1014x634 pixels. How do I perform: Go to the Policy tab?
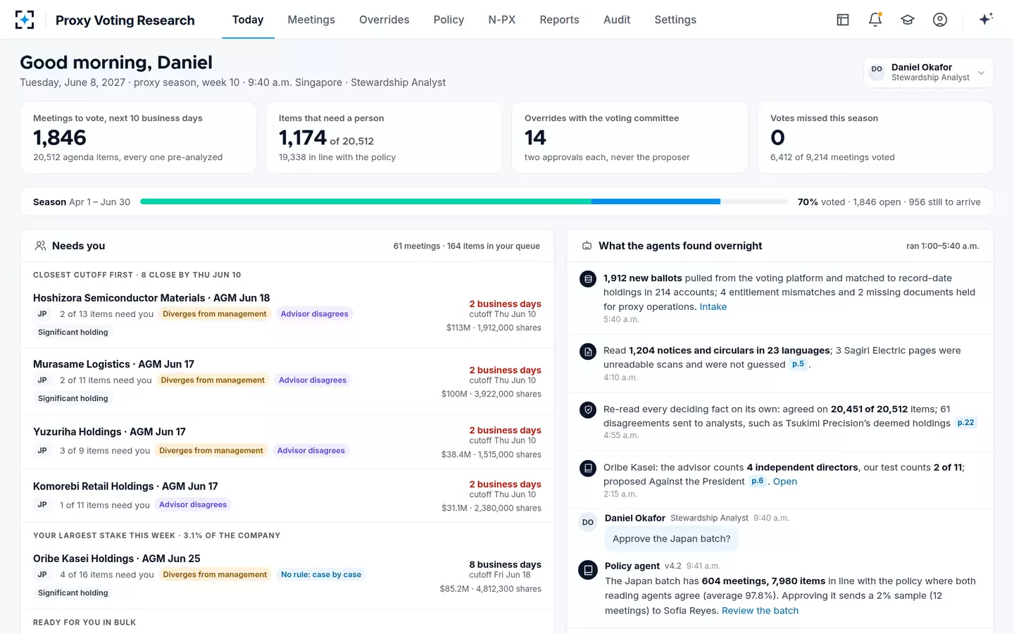[x=449, y=20]
